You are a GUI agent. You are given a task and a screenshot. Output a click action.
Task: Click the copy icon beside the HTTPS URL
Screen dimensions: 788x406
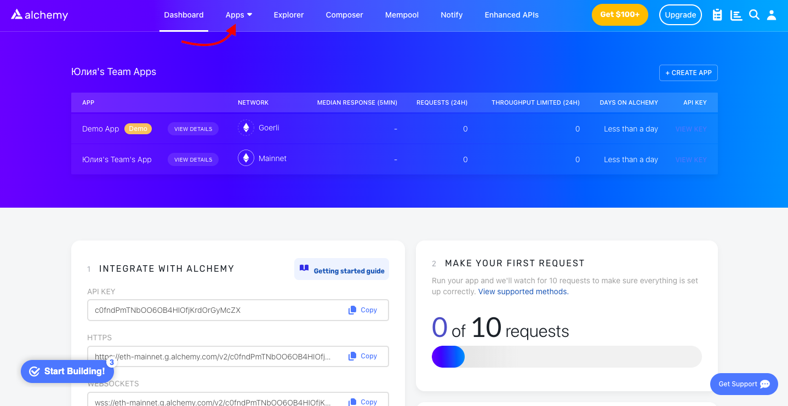pyautogui.click(x=352, y=356)
